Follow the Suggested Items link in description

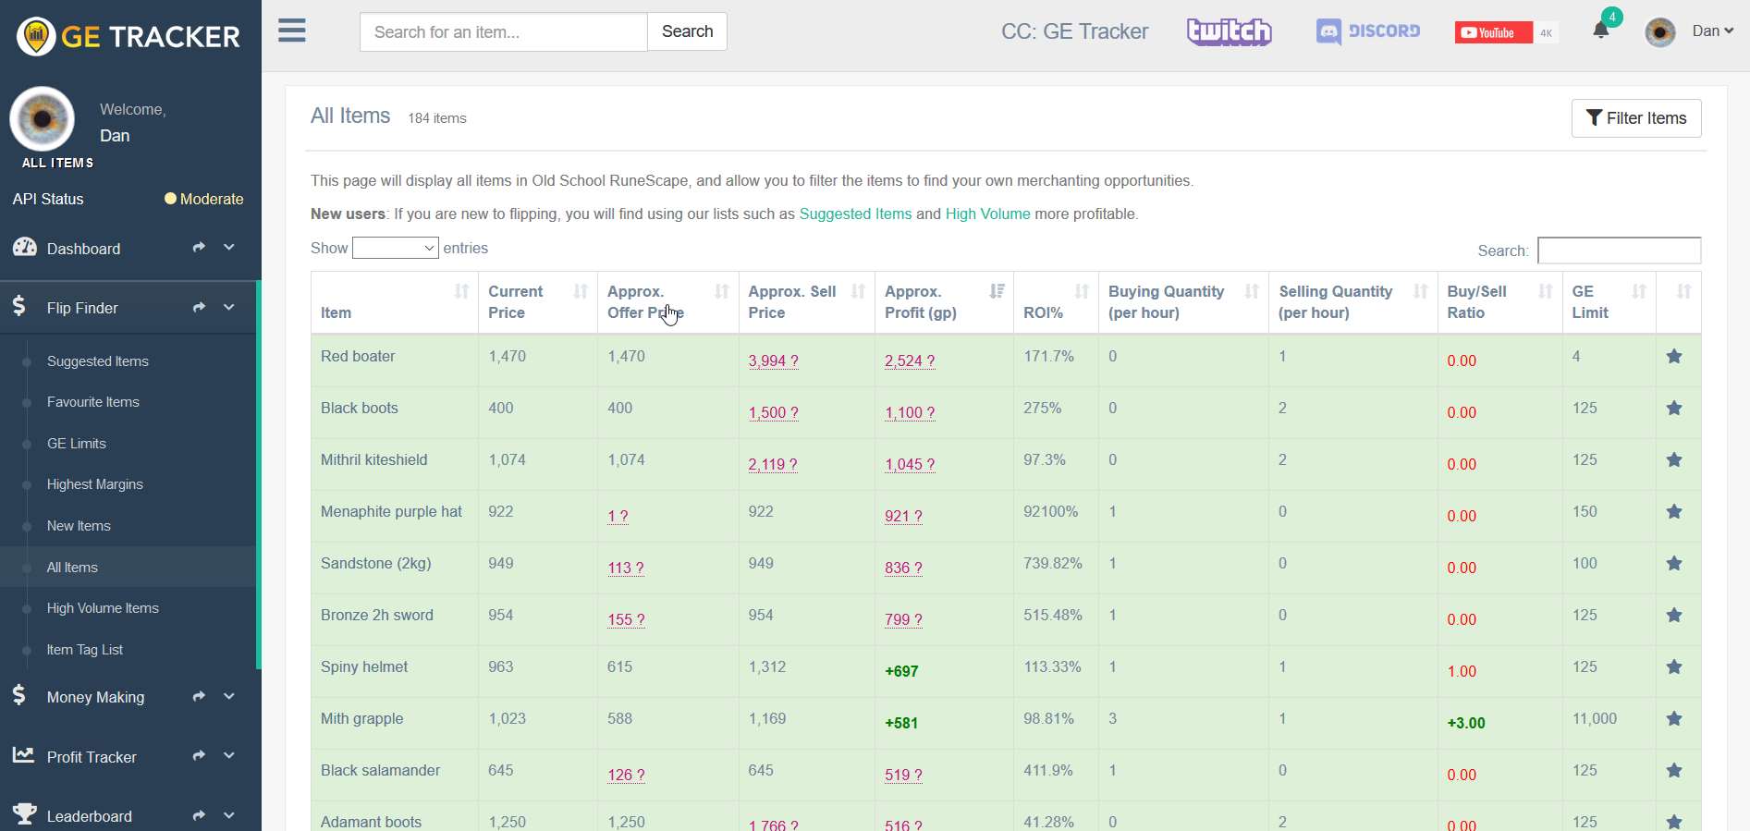(855, 214)
